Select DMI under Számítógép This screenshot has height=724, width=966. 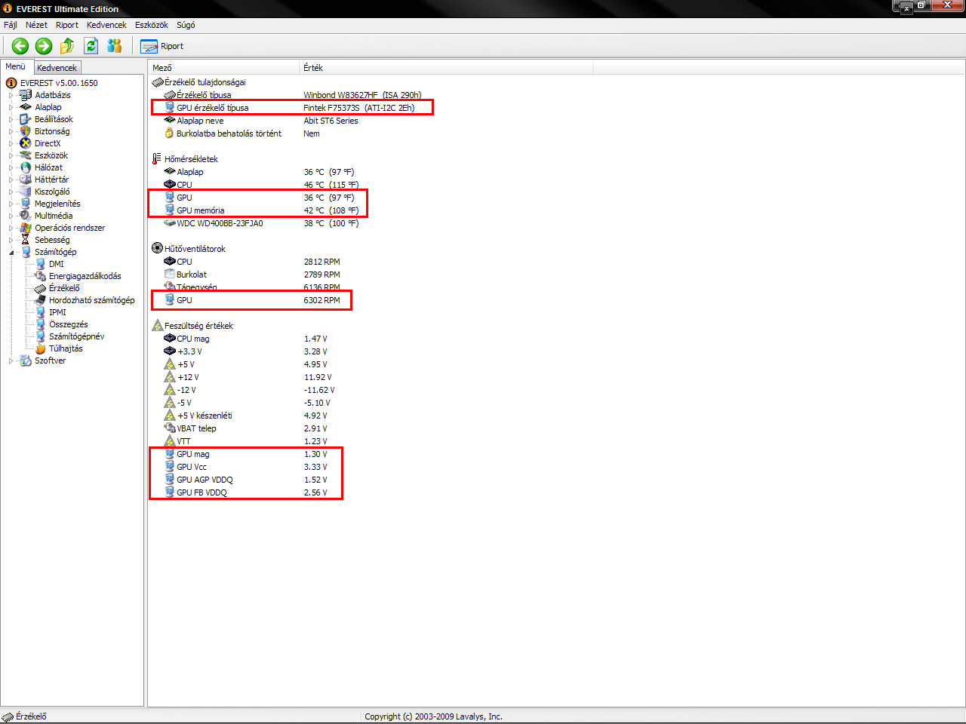tap(57, 264)
